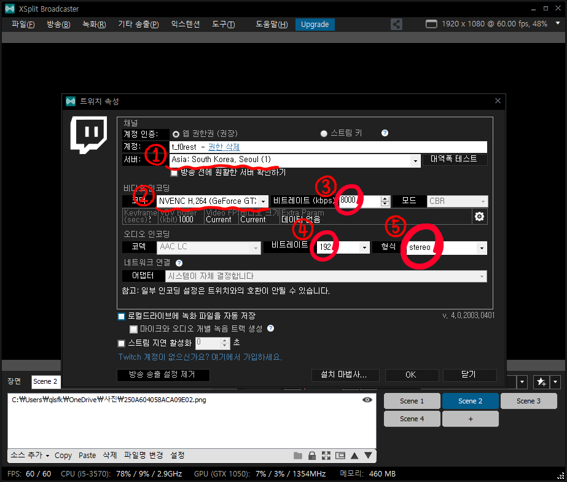Screen dimensions: 567x482
Task: Switch to Scene 4
Action: (x=412, y=419)
